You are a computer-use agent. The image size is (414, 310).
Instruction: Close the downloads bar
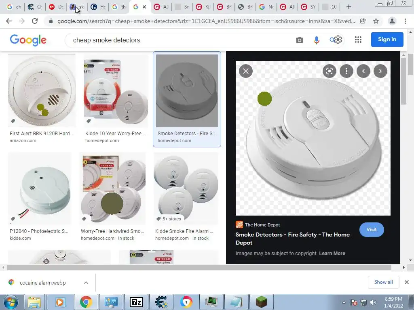(407, 282)
